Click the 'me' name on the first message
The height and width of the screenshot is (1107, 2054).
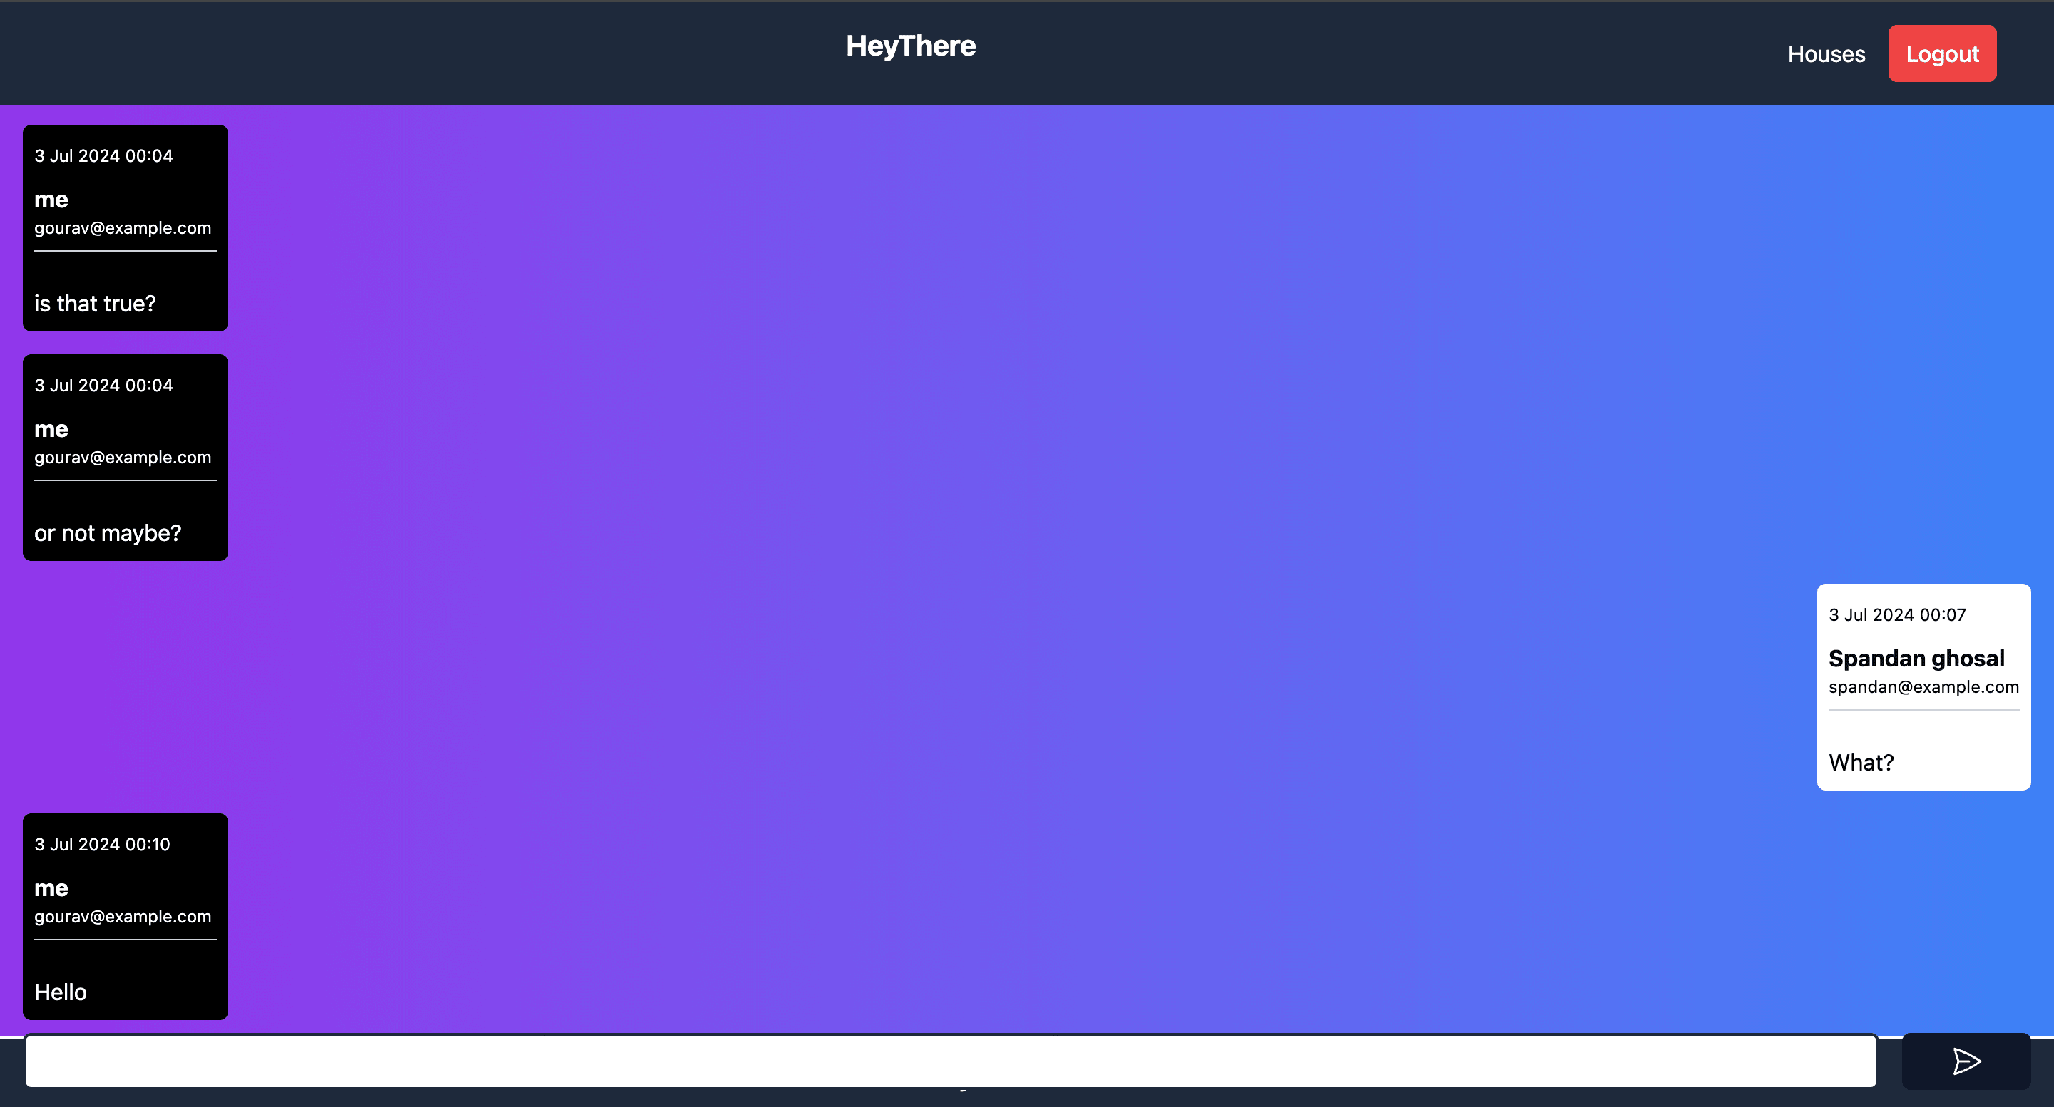[x=51, y=200]
